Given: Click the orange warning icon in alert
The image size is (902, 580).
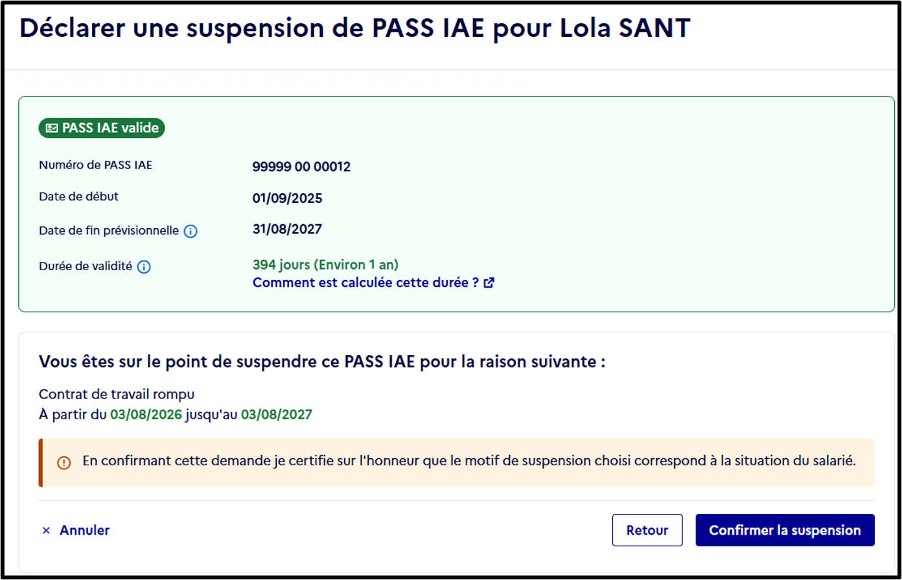Looking at the screenshot, I should click(64, 463).
